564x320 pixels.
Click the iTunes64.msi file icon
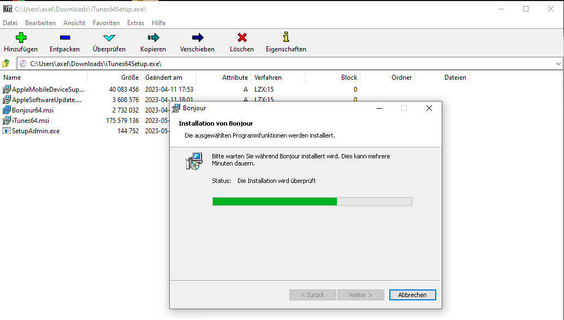(7, 121)
